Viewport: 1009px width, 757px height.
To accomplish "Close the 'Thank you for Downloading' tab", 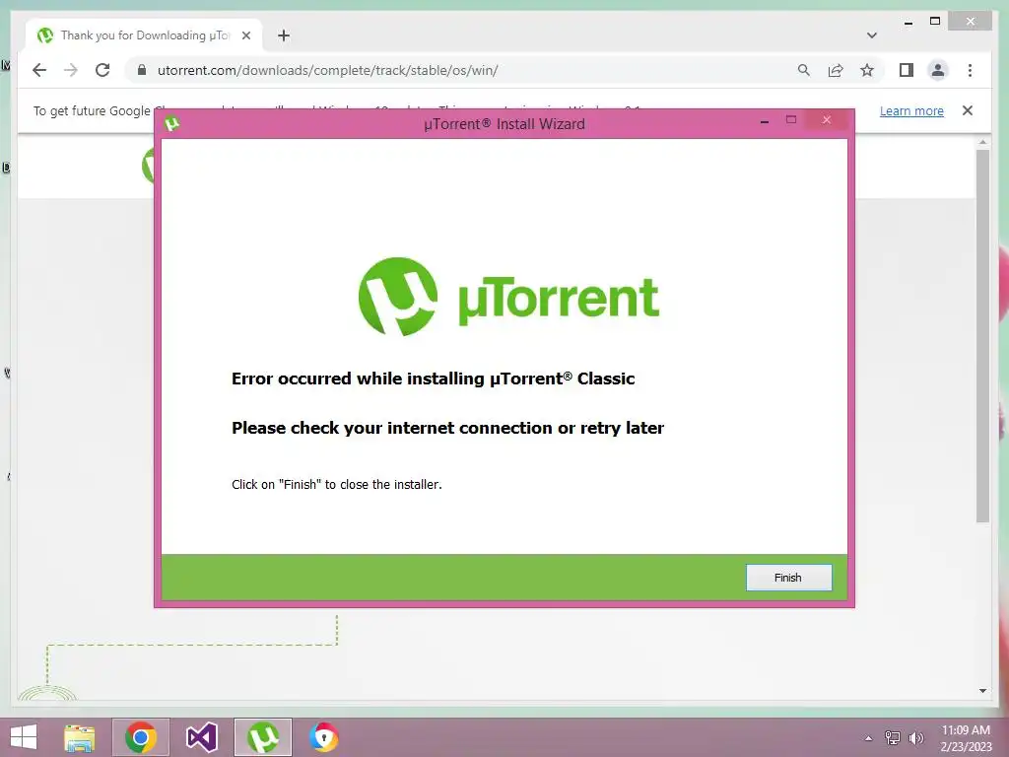I will [x=245, y=35].
